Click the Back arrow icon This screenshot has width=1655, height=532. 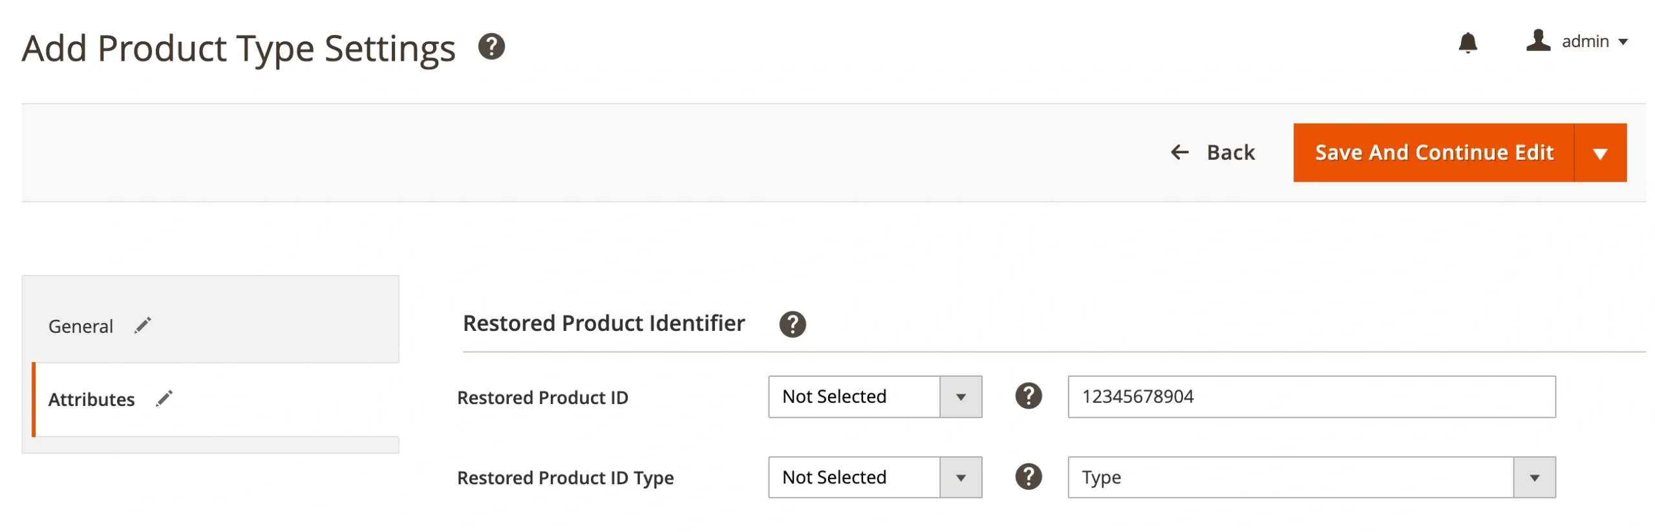pyautogui.click(x=1179, y=153)
